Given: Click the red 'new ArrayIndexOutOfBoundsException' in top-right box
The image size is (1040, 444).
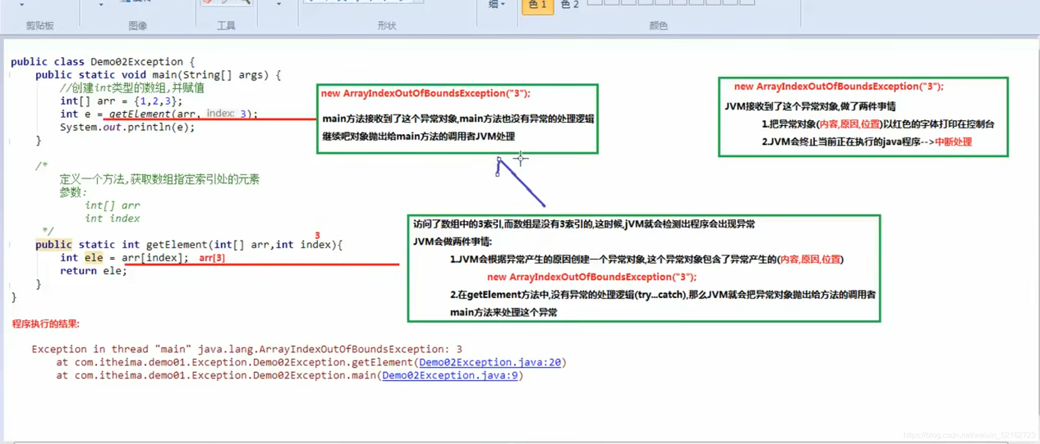Looking at the screenshot, I should tap(839, 86).
